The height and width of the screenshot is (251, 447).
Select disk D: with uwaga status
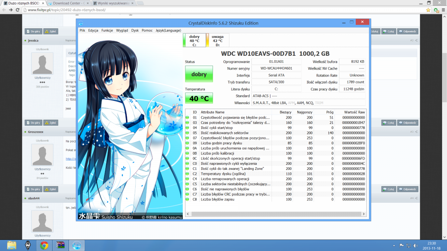tap(218, 41)
